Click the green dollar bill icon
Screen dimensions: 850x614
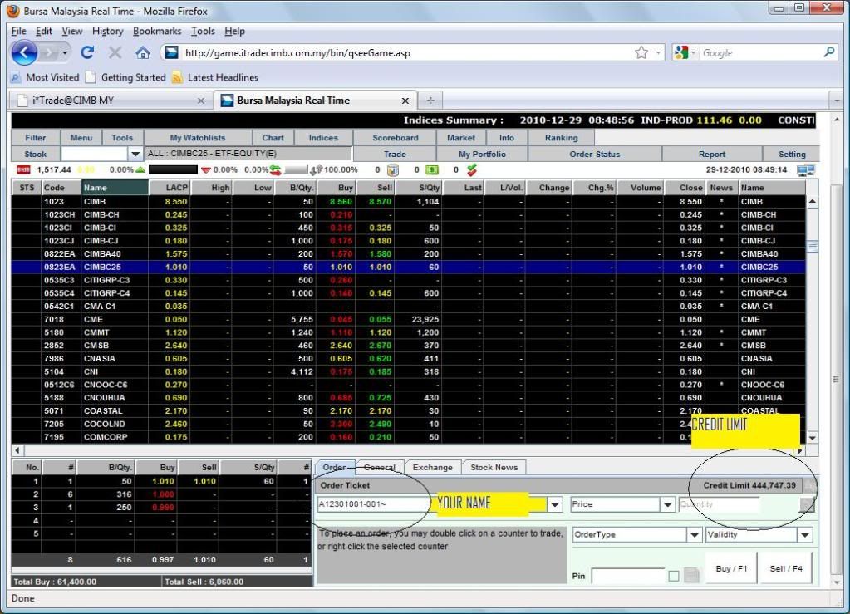pos(432,170)
